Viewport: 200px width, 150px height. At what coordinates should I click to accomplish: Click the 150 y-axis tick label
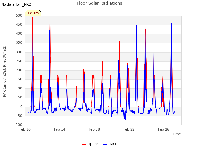19,79
